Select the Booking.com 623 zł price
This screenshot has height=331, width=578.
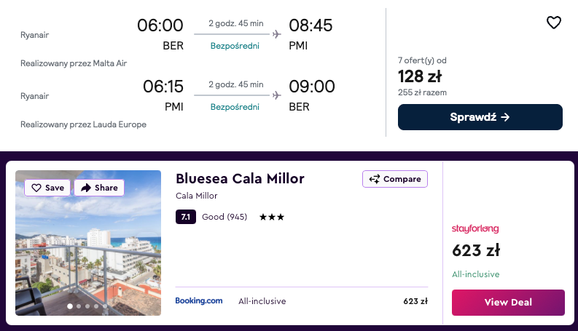415,301
